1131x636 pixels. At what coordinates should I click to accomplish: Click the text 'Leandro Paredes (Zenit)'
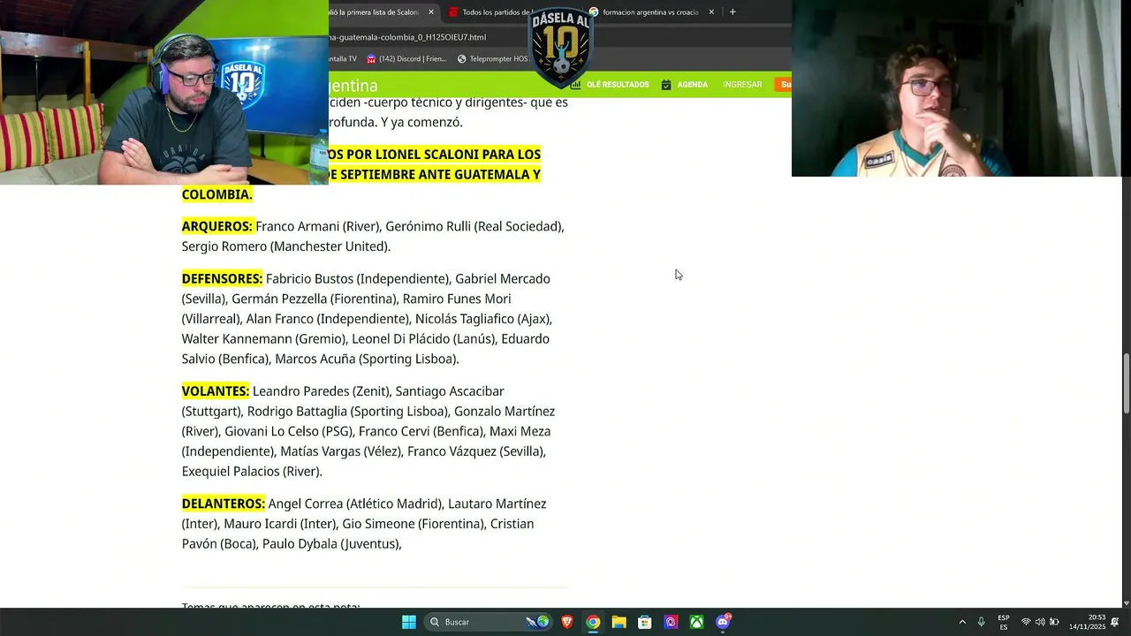pyautogui.click(x=320, y=390)
